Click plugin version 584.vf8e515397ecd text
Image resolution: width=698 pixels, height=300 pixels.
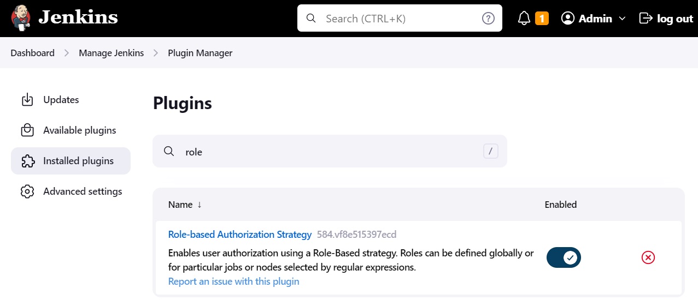coord(356,235)
